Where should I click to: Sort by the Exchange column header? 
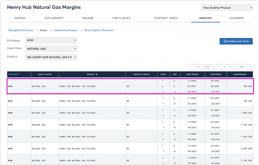[x=19, y=74]
